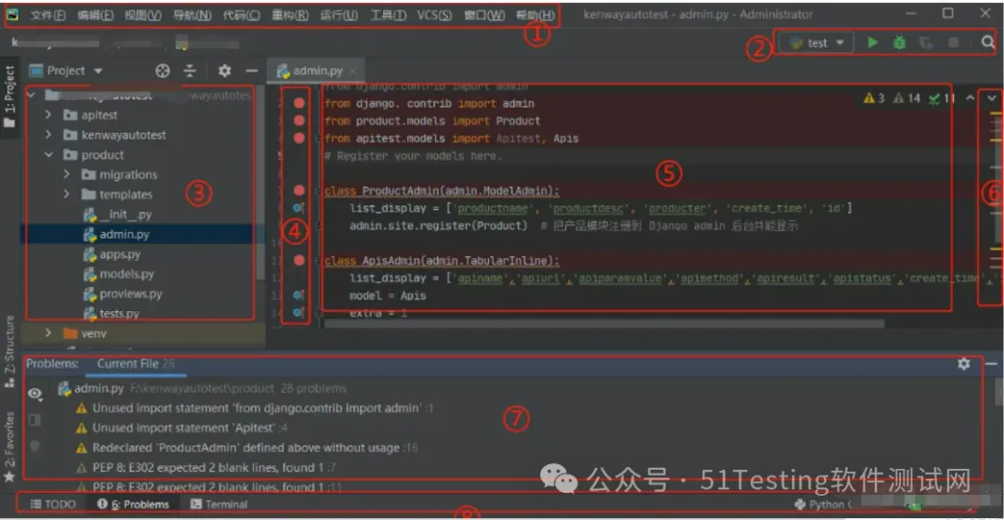Toggle the 2: Favorites side tool window
Image resolution: width=1004 pixels, height=520 pixels.
(9, 447)
